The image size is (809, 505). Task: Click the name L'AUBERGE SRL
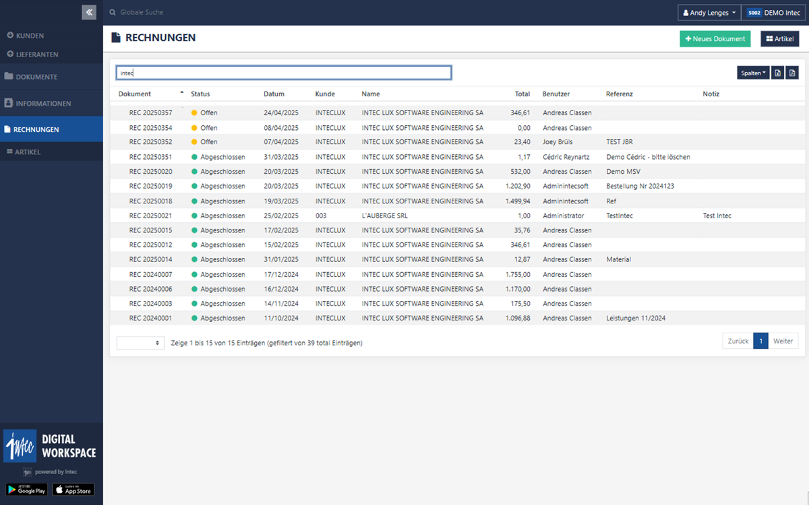[384, 216]
